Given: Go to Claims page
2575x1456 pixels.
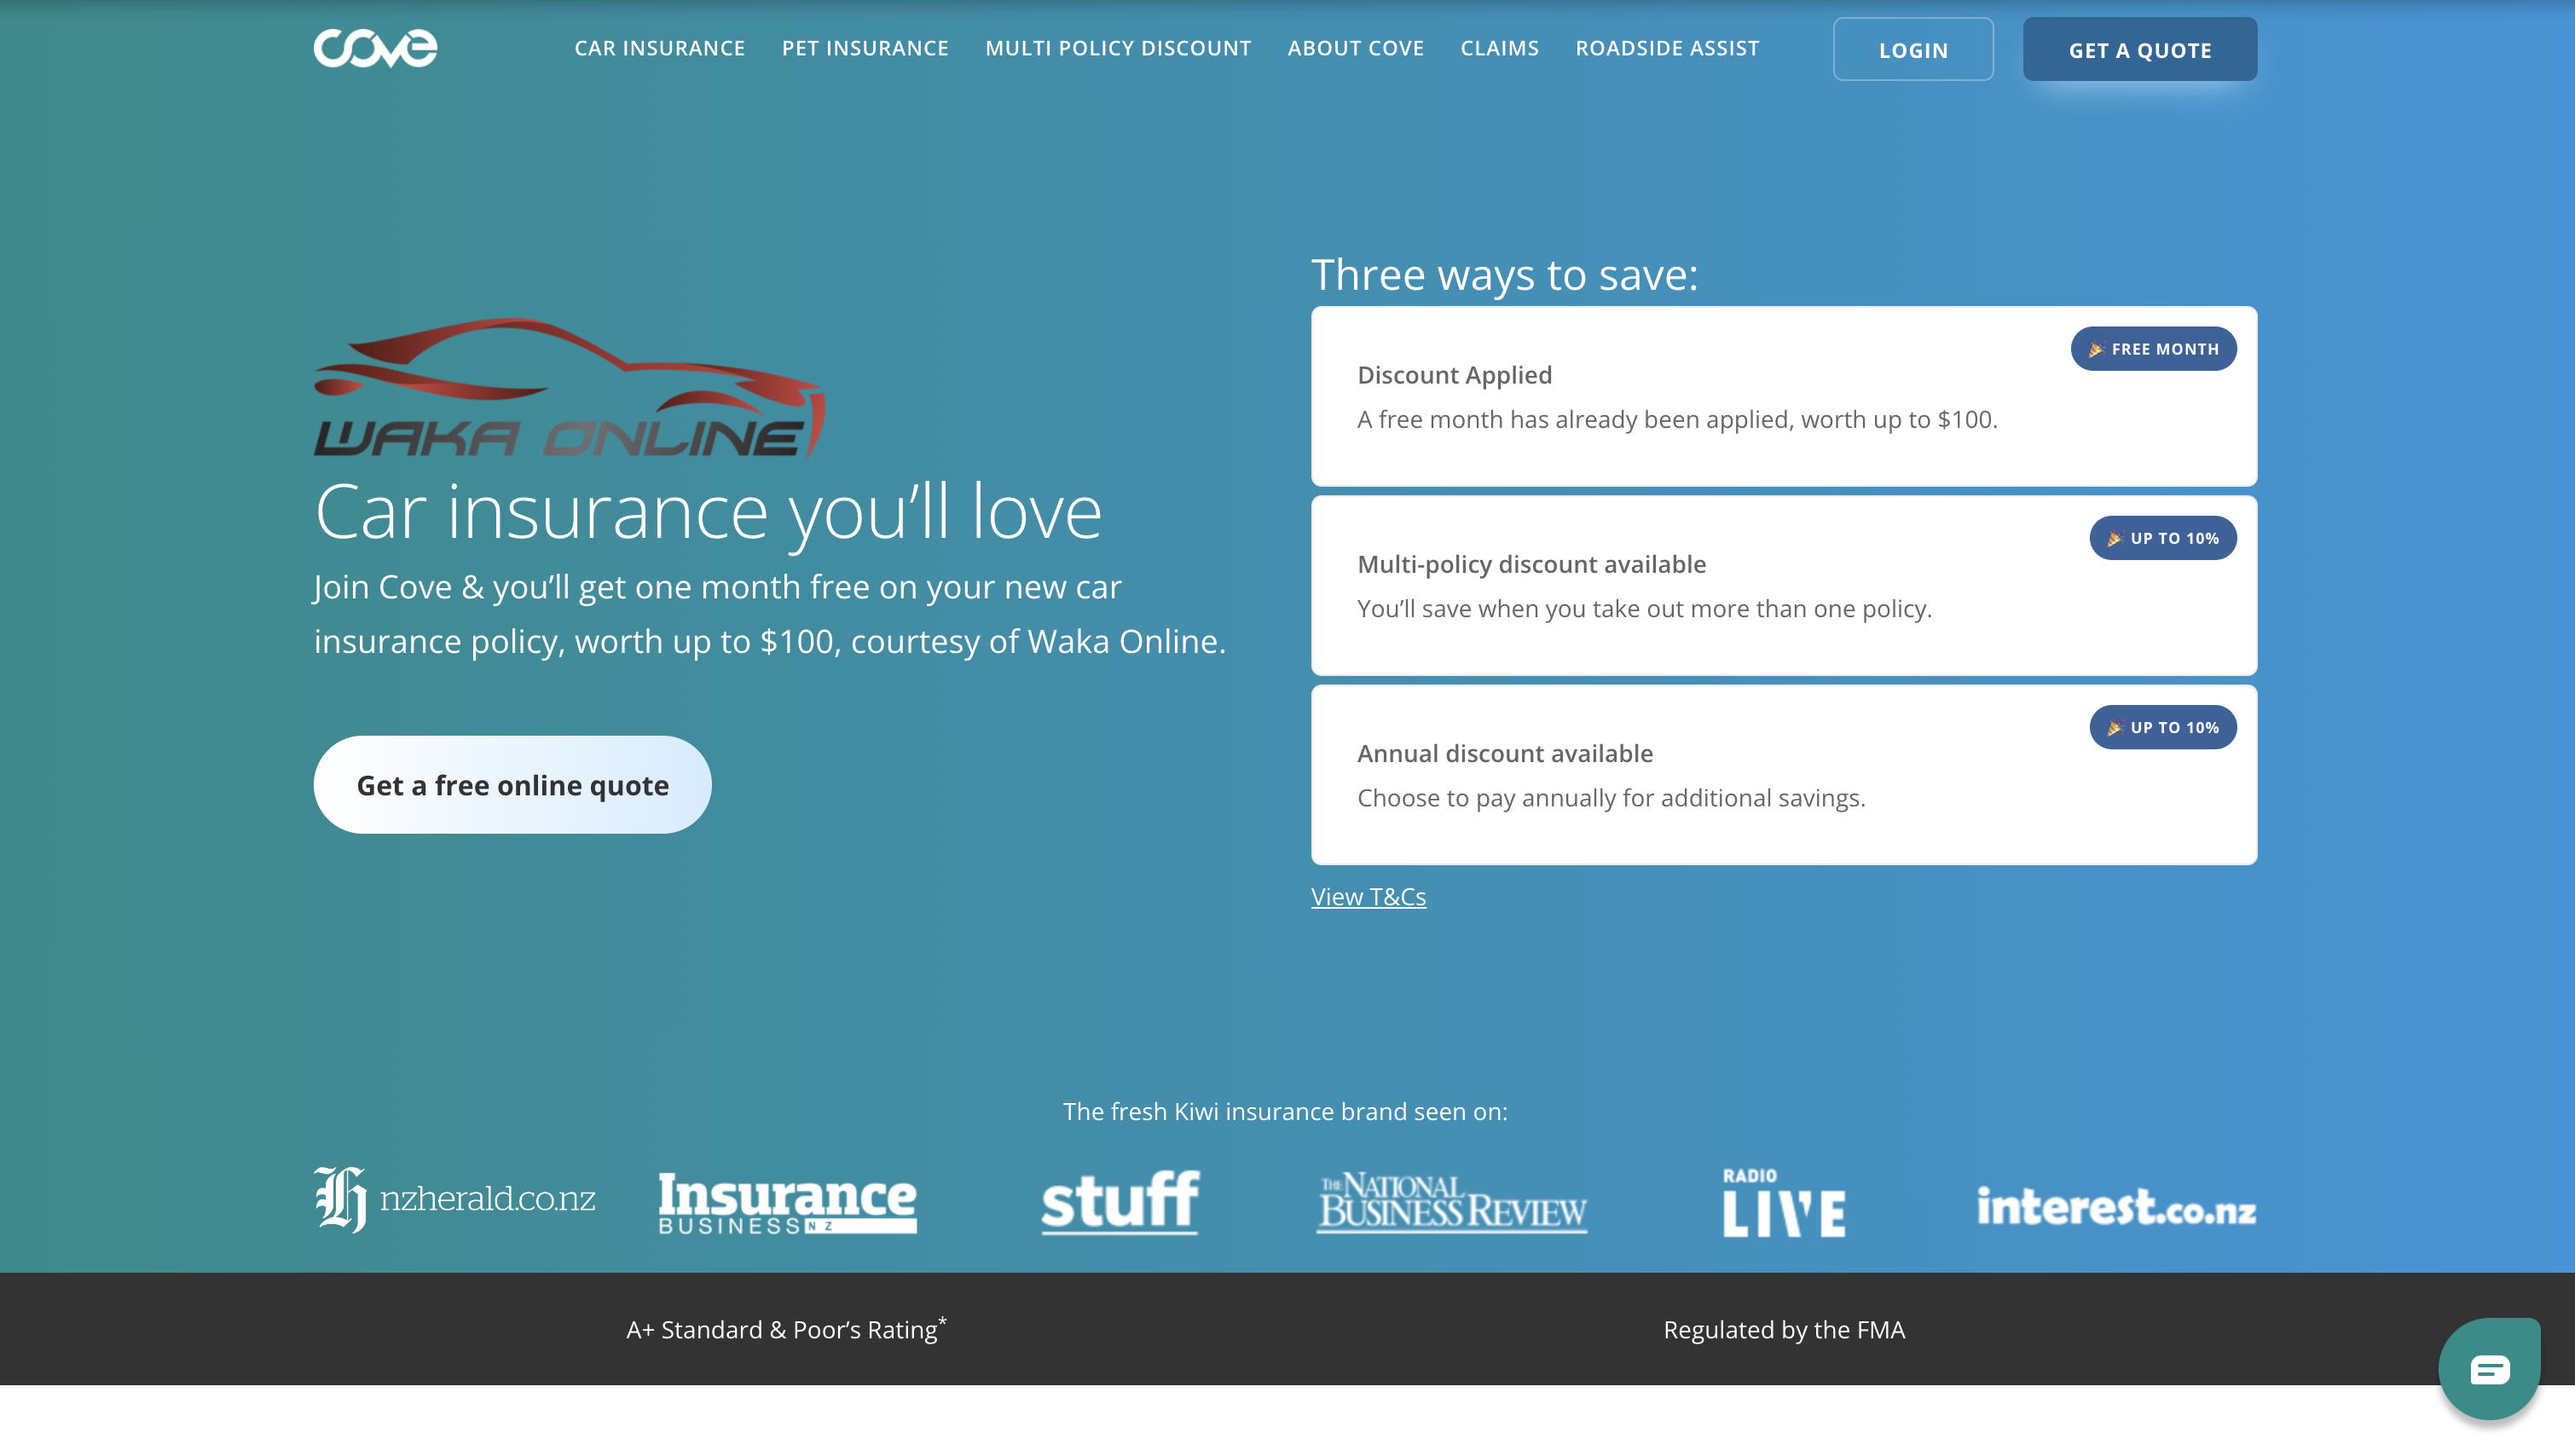Looking at the screenshot, I should click(1499, 48).
